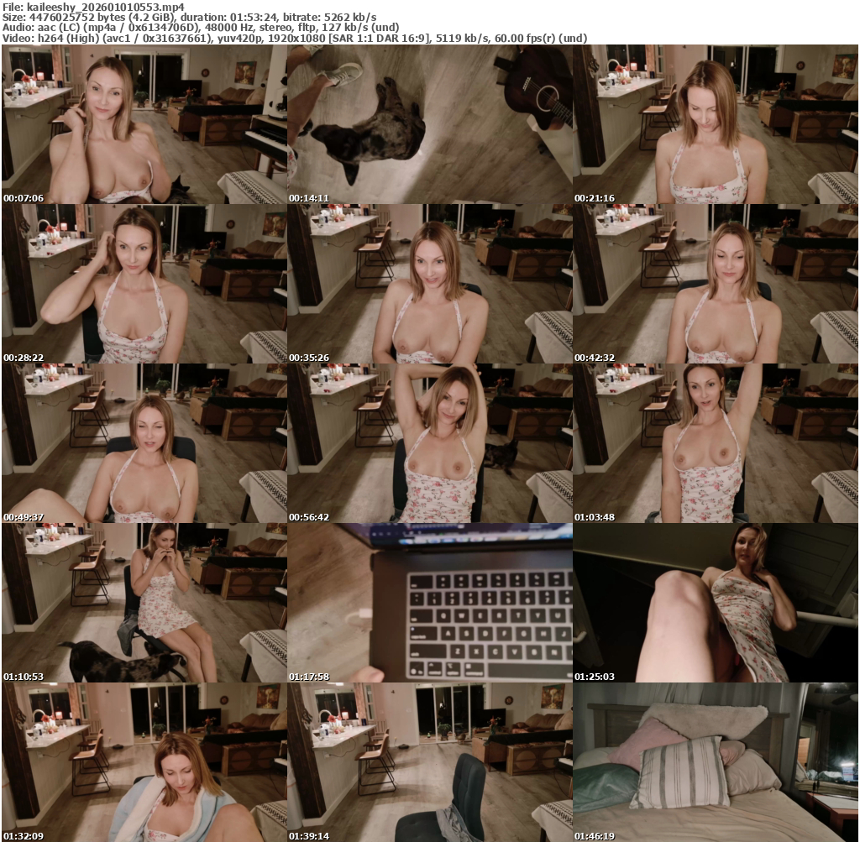Select the thumbnail stamped 00:56:42
860x842 pixels.
tap(429, 443)
